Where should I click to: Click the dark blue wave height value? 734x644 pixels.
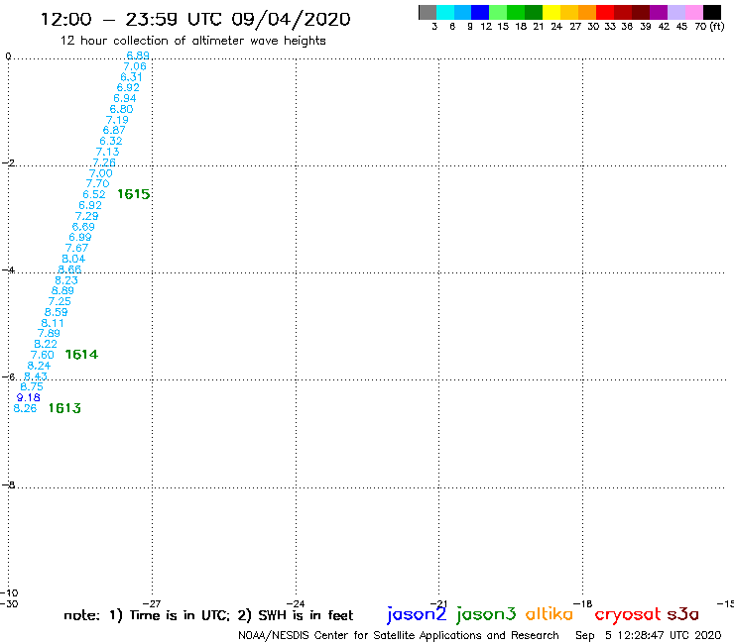pyautogui.click(x=29, y=397)
